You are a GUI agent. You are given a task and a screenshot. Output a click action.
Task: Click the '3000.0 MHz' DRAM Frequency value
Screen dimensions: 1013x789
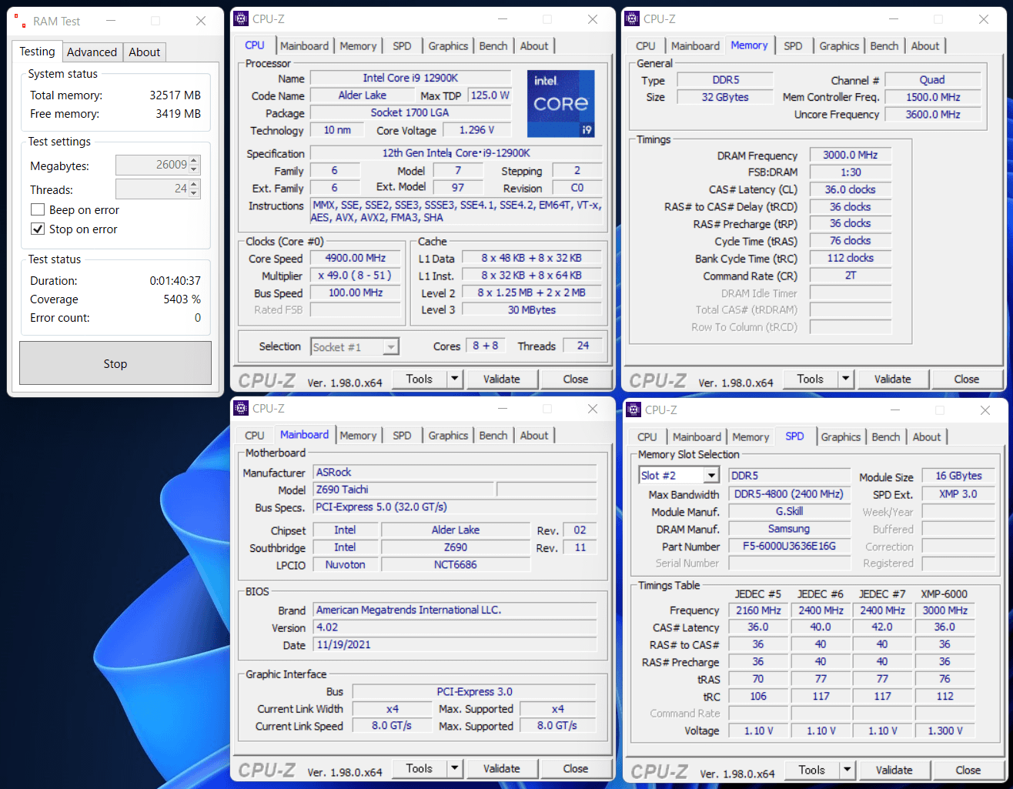coord(850,155)
